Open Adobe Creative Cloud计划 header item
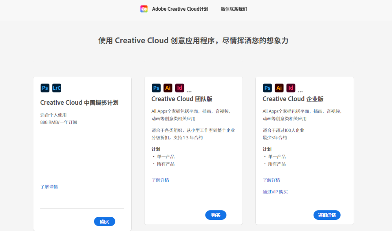This screenshot has height=231, width=392. point(180,9)
